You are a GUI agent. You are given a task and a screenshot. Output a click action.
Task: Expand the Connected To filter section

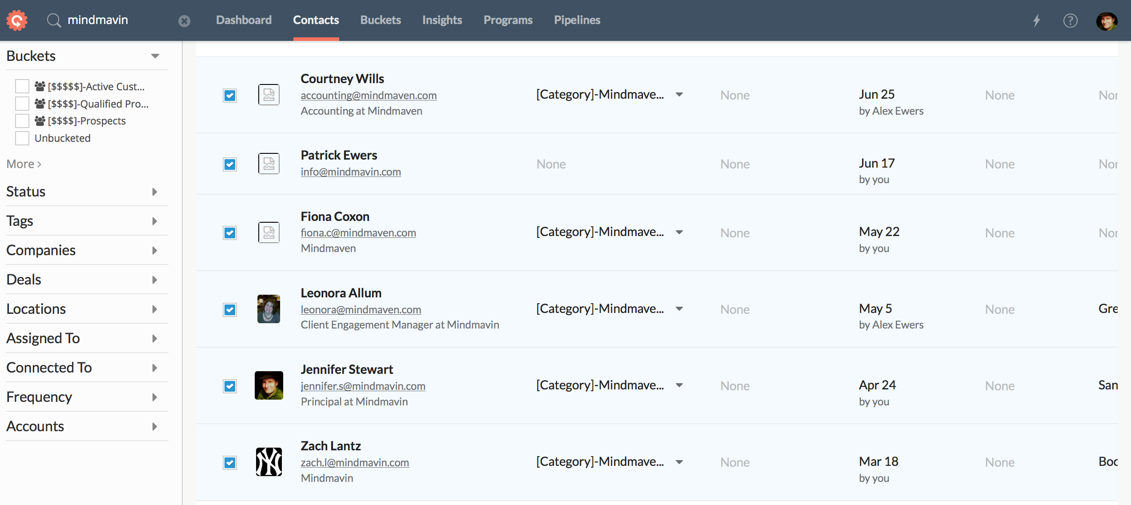click(x=155, y=368)
